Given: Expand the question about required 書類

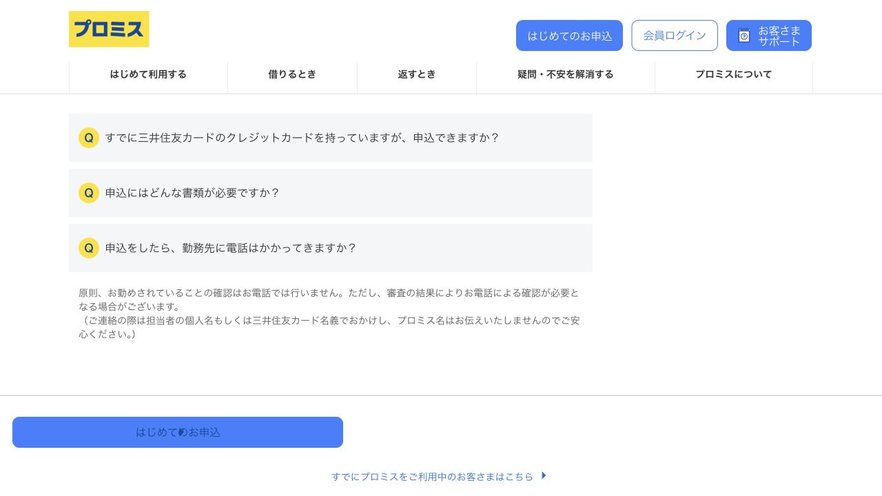Looking at the screenshot, I should pos(331,193).
